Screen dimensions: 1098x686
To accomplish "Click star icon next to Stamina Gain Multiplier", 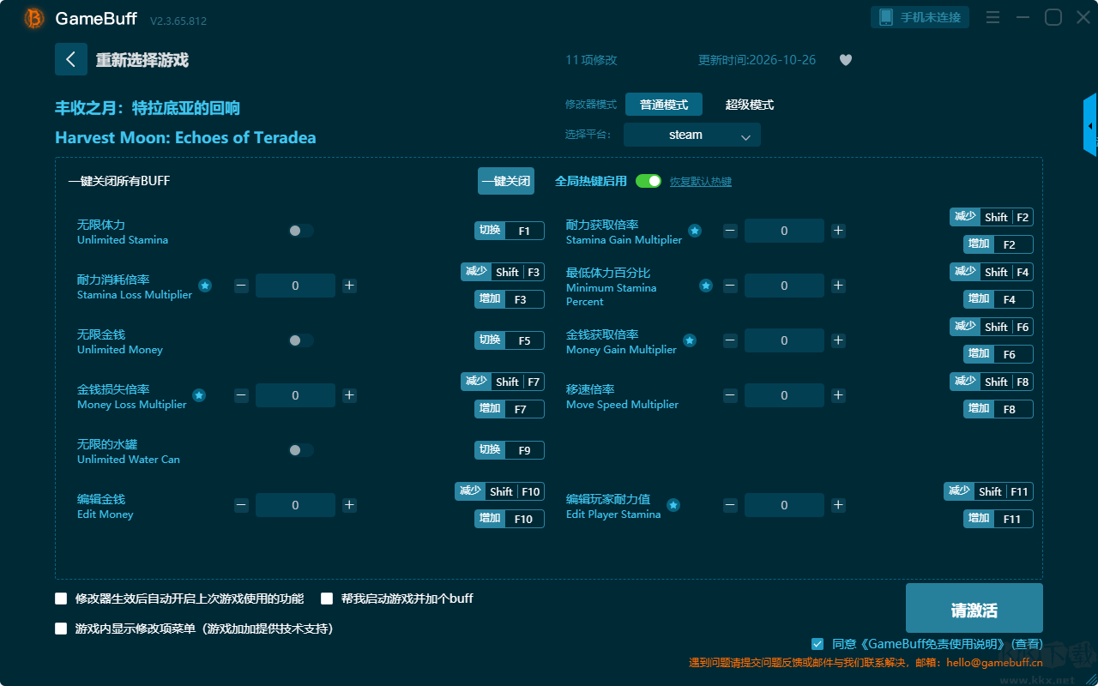I will pyautogui.click(x=695, y=231).
